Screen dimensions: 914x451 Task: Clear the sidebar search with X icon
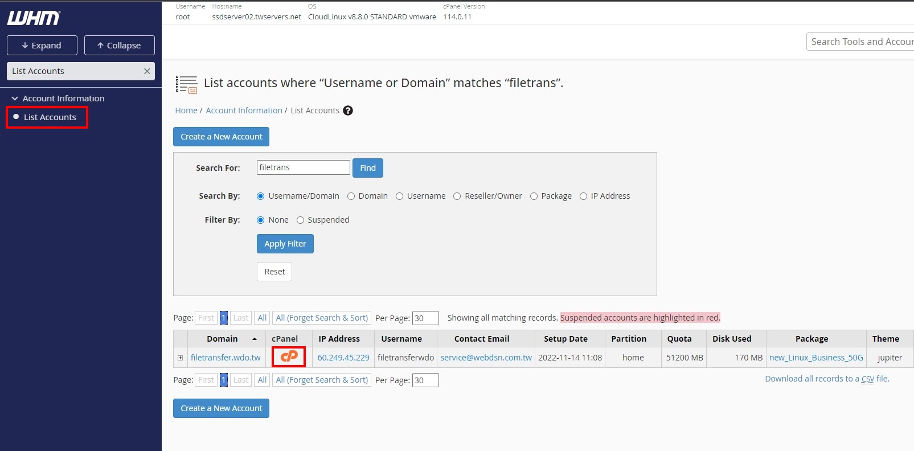tap(147, 71)
